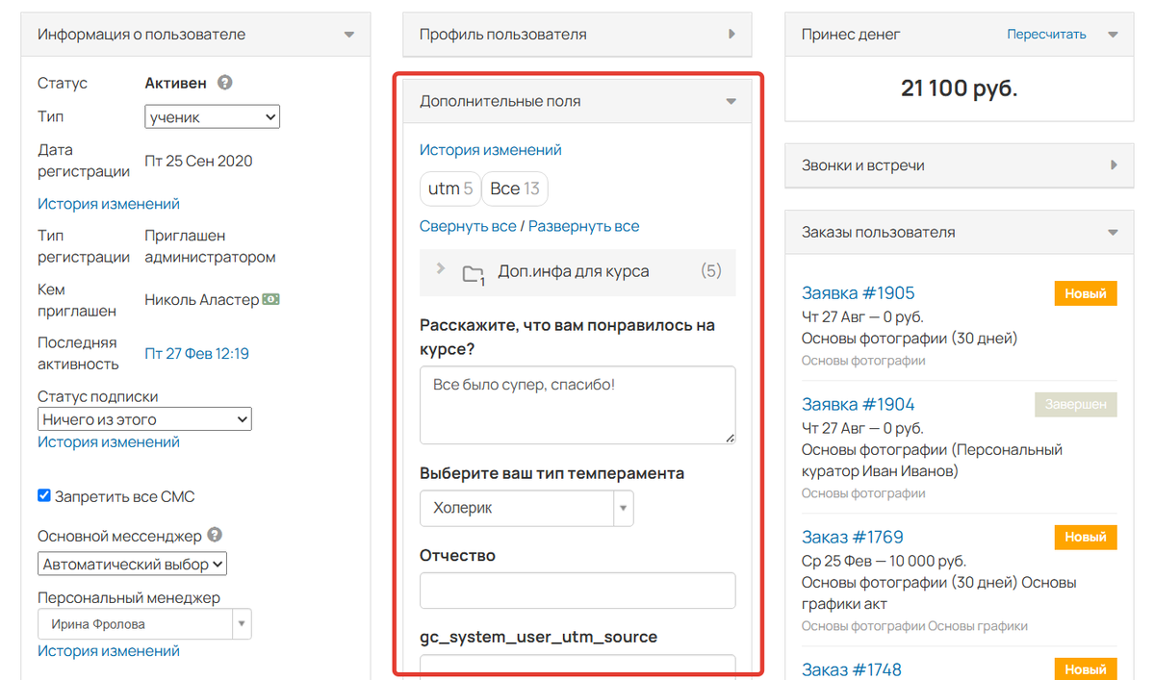
Task: Open order Заявка #1905
Action: (x=858, y=293)
